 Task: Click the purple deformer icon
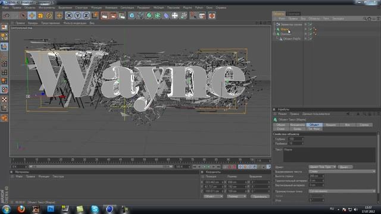166,15
